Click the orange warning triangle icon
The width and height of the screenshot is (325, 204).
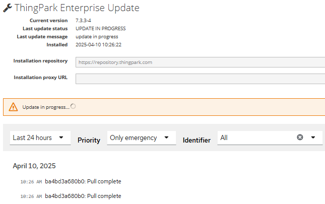(13, 107)
